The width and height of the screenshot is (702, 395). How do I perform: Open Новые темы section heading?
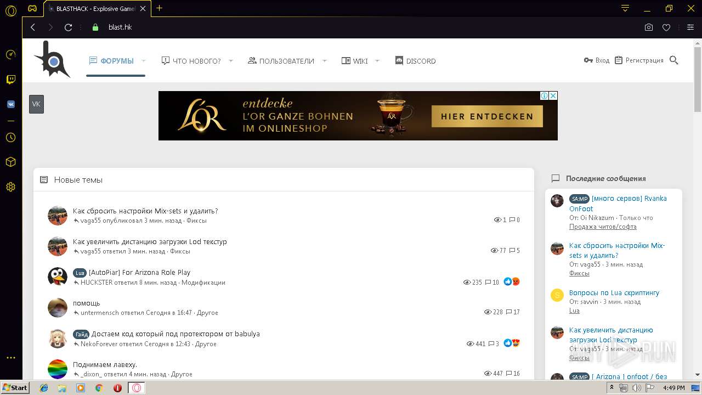(x=78, y=180)
